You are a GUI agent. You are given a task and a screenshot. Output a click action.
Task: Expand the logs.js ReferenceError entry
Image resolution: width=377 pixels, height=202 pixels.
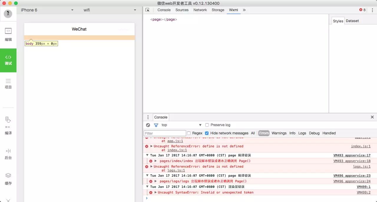click(151, 166)
